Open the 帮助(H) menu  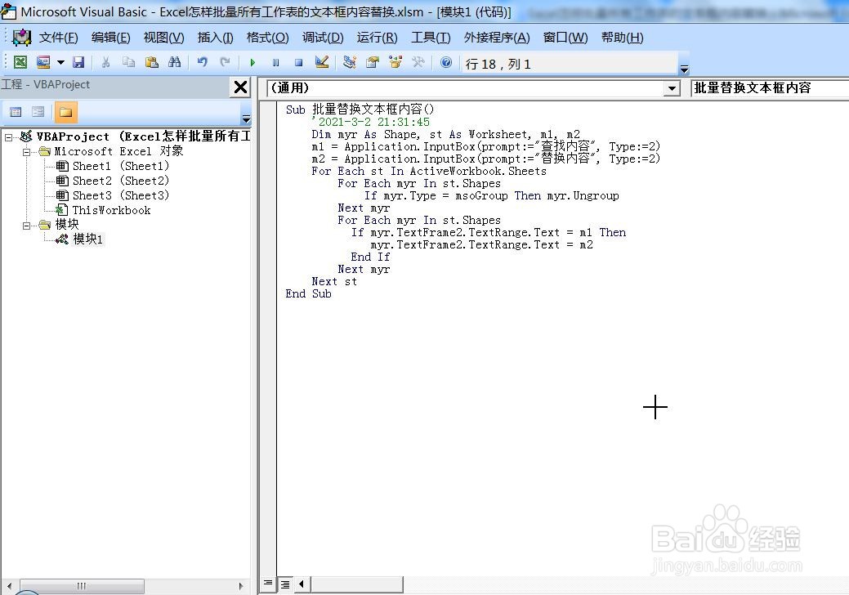[622, 38]
